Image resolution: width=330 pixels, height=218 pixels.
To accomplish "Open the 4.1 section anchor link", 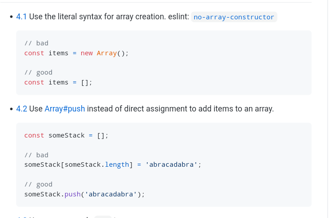I will [x=22, y=17].
